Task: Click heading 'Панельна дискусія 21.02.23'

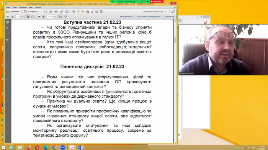Action: (x=92, y=67)
